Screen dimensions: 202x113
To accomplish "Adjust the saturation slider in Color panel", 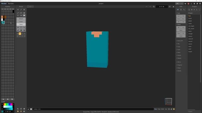I will coord(8,107).
